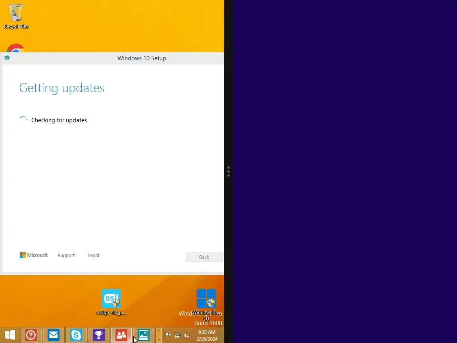Image resolution: width=457 pixels, height=343 pixels.
Task: Click the Windows 10 Setup title bar icon
Action: [7, 58]
